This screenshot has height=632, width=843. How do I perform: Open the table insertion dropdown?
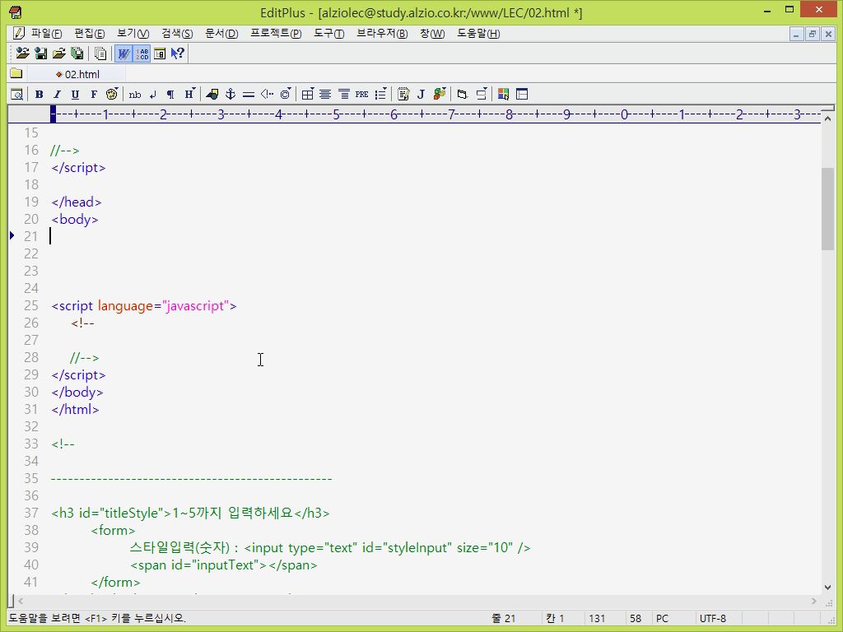pyautogui.click(x=308, y=94)
